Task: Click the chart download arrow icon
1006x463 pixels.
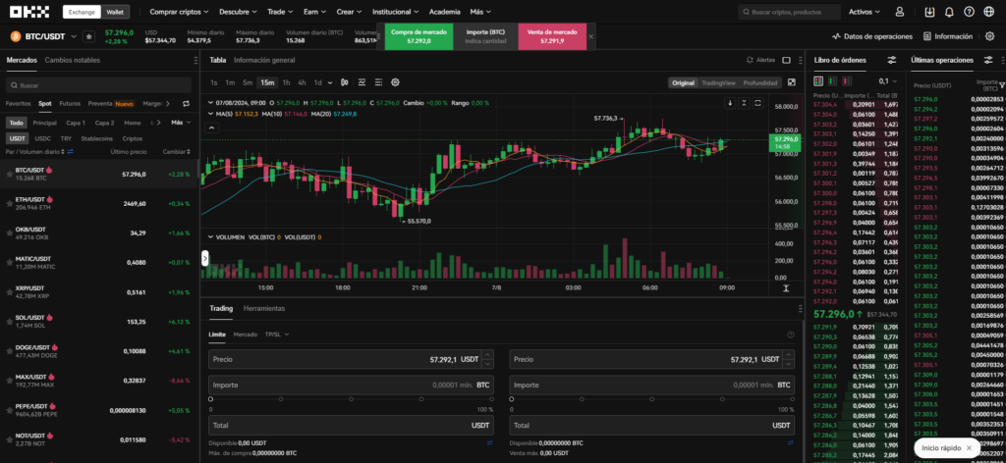Action: pyautogui.click(x=730, y=103)
